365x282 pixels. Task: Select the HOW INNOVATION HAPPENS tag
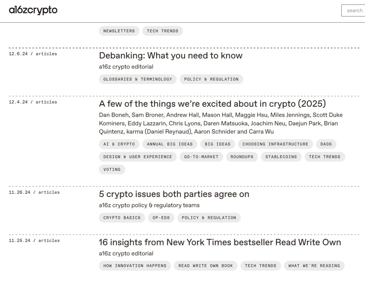point(135,266)
